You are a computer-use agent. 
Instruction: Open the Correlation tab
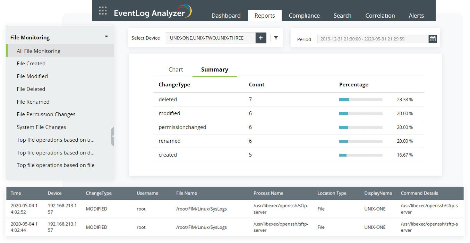coord(380,16)
